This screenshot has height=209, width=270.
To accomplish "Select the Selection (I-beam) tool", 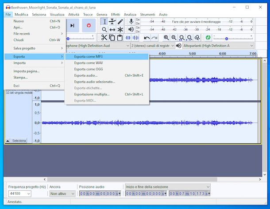I will click(104, 22).
